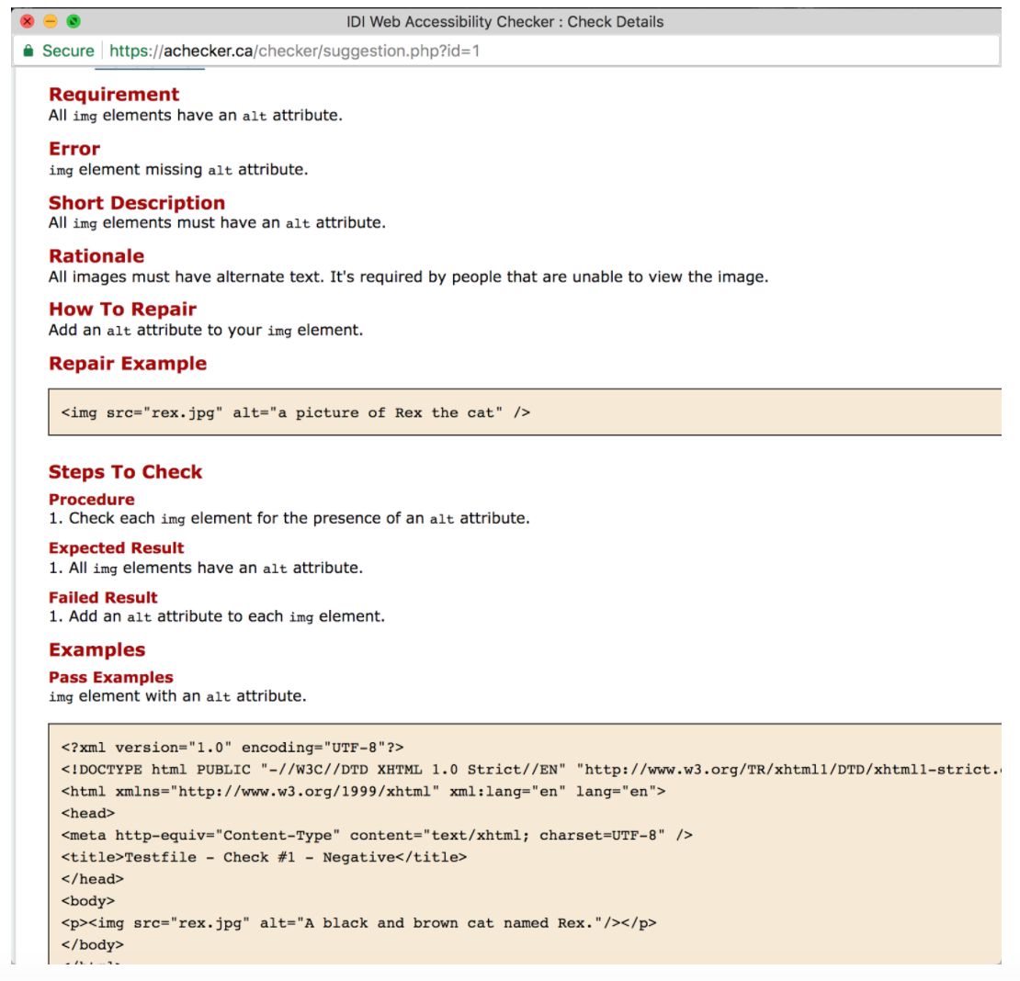Viewport: 1020px width, 981px height.
Task: Minimize window with the yellow button
Action: 51,21
